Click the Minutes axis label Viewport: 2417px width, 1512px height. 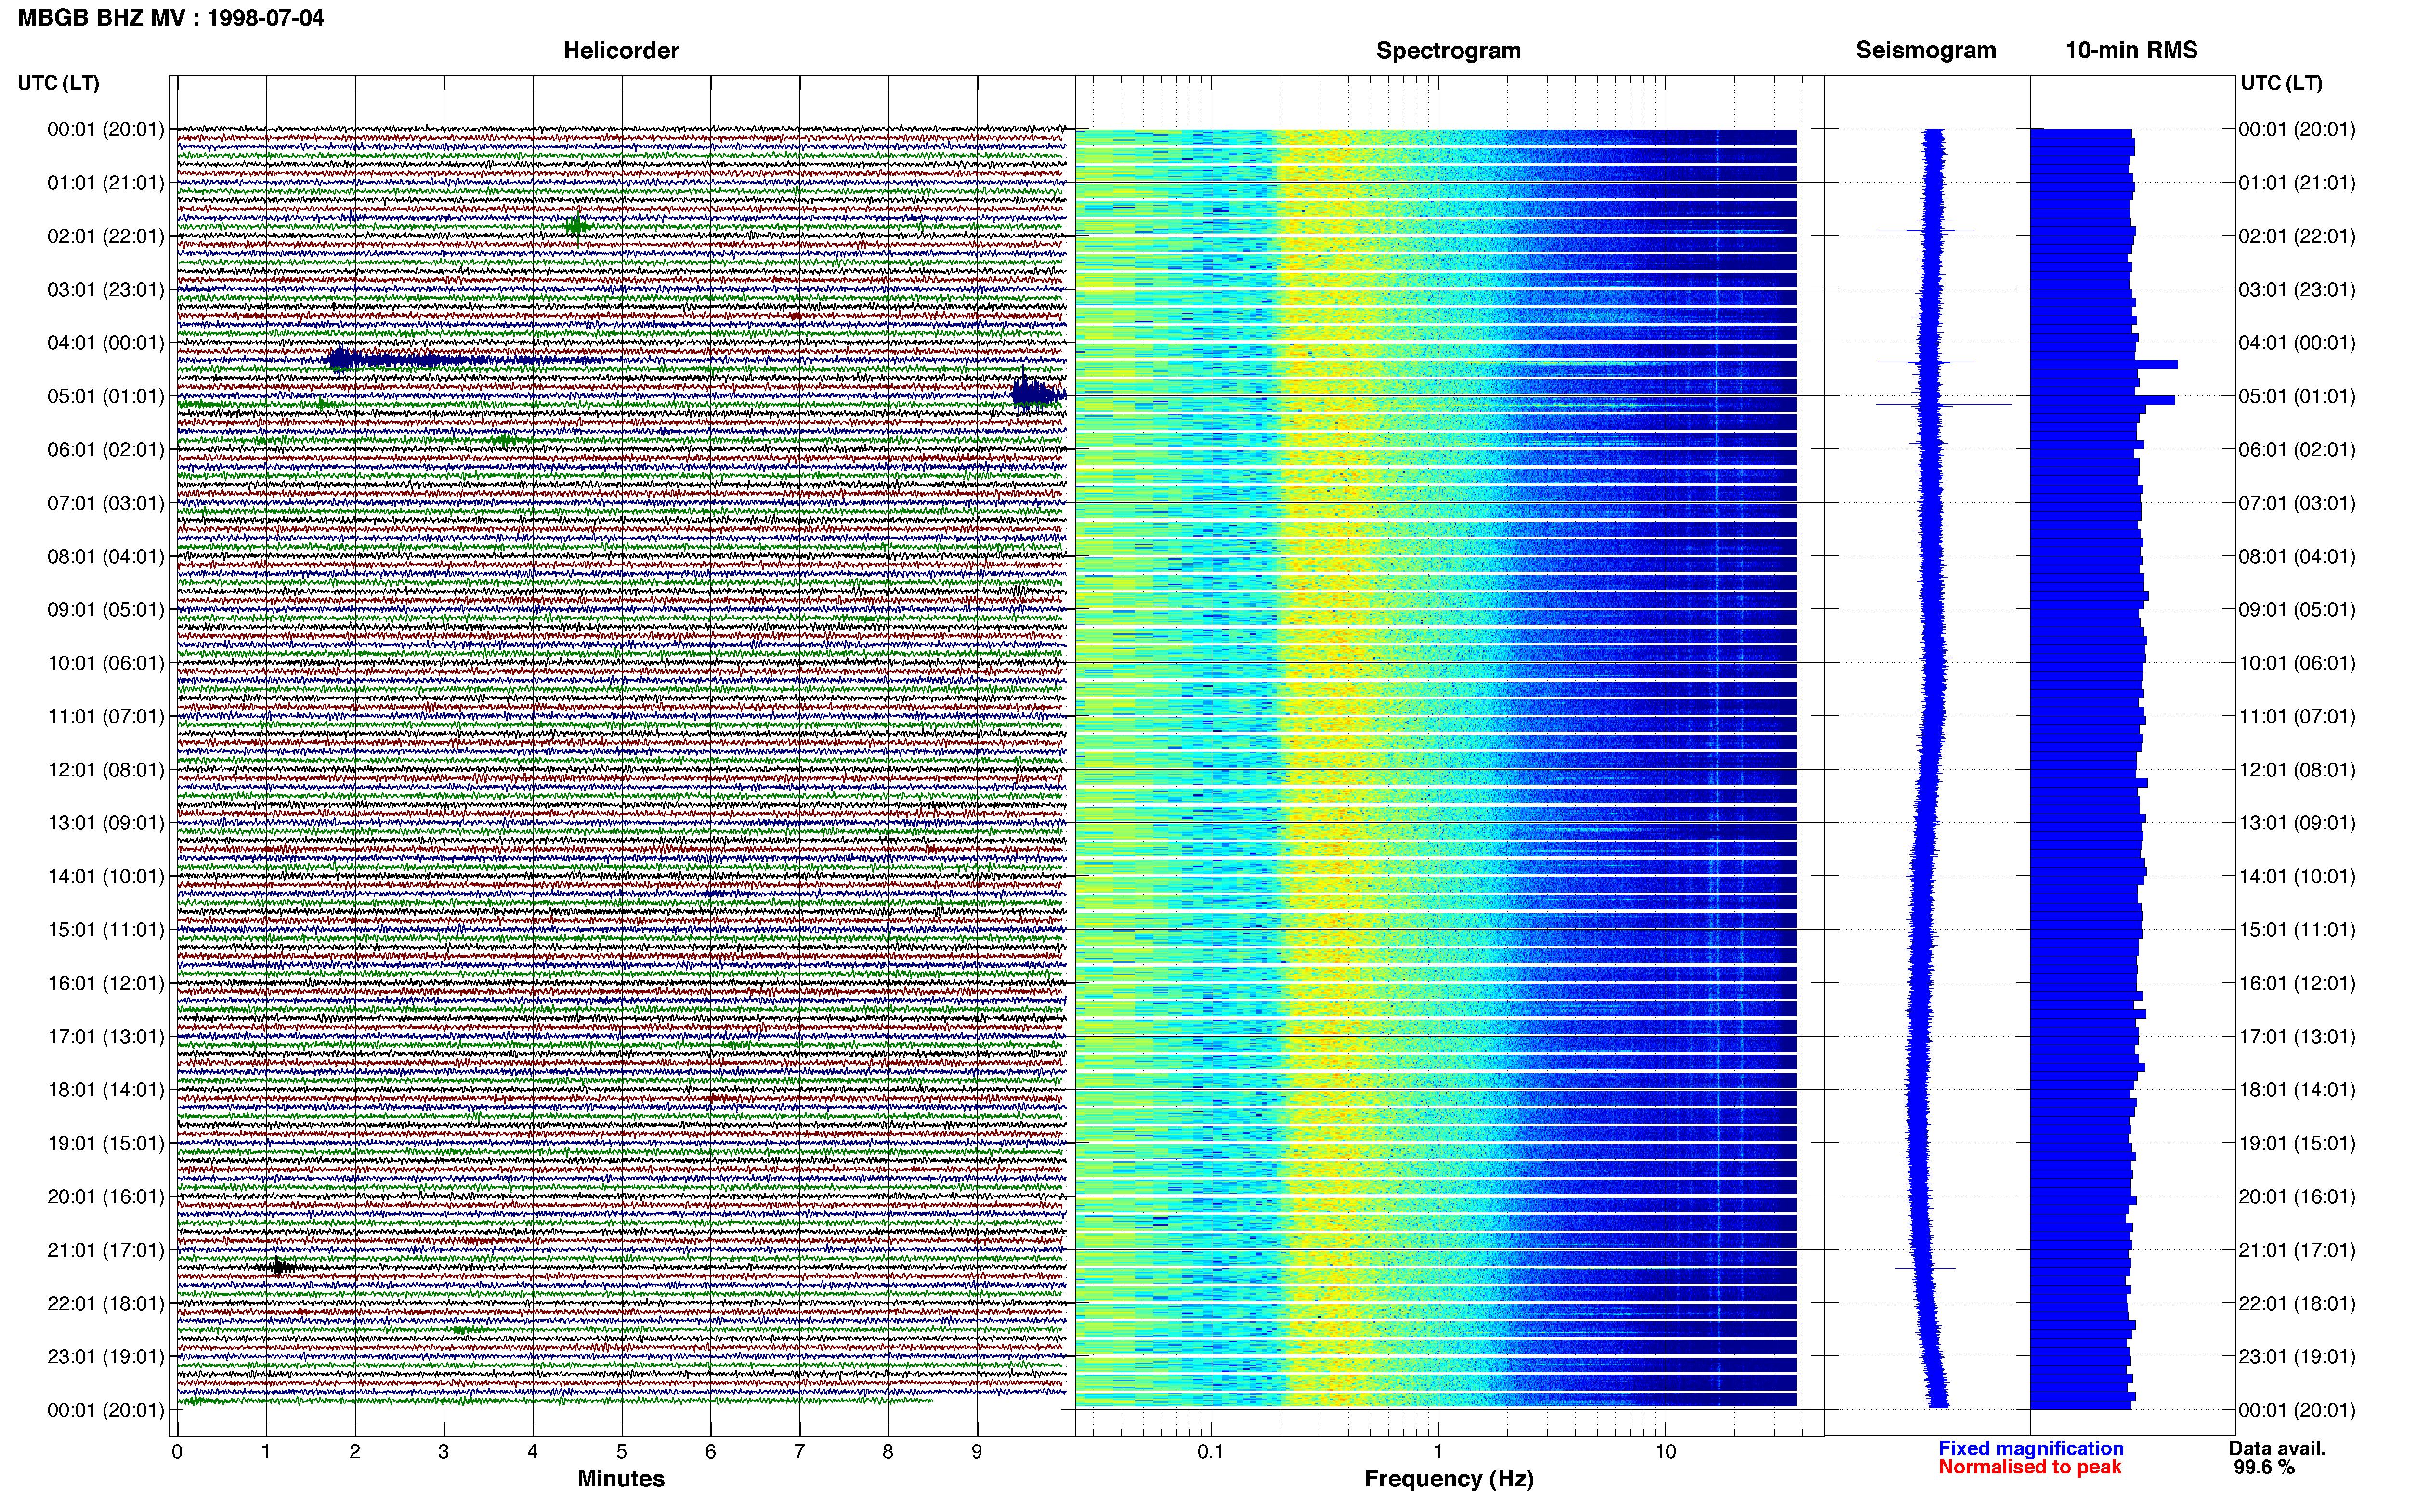(x=621, y=1479)
